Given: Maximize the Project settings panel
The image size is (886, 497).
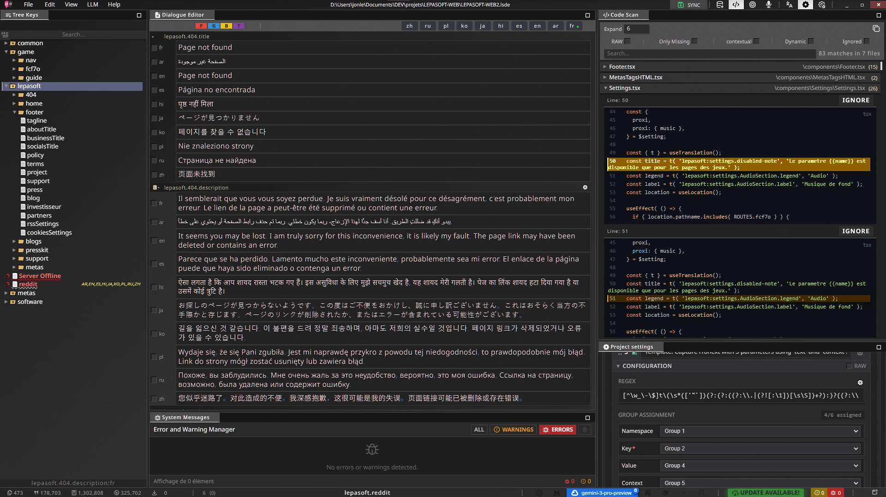Looking at the screenshot, I should 879,347.
